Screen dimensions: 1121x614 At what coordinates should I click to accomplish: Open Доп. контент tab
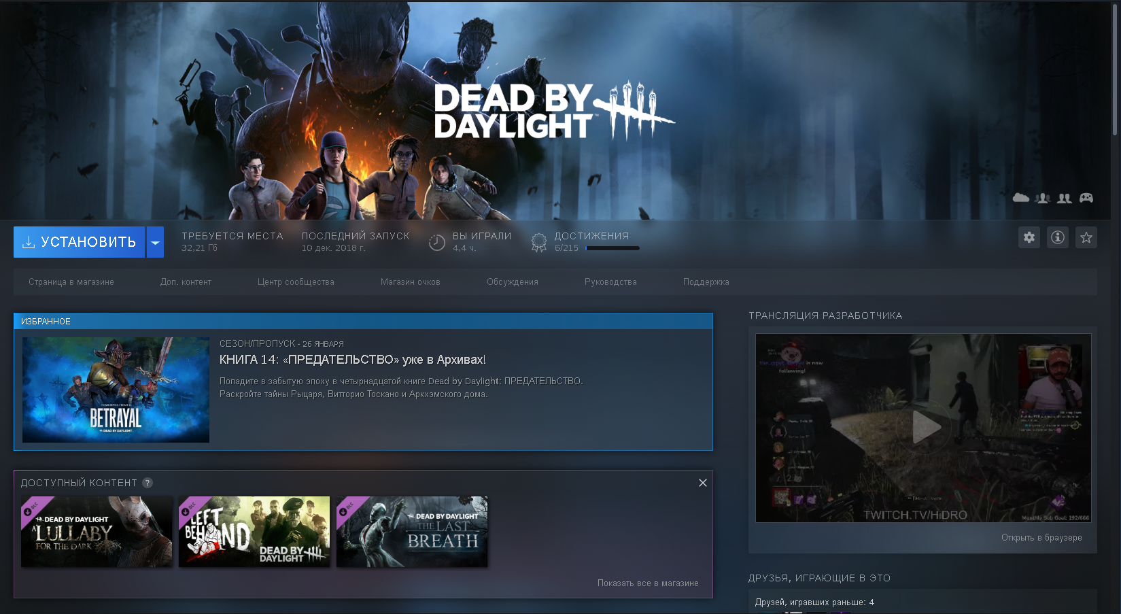[186, 282]
